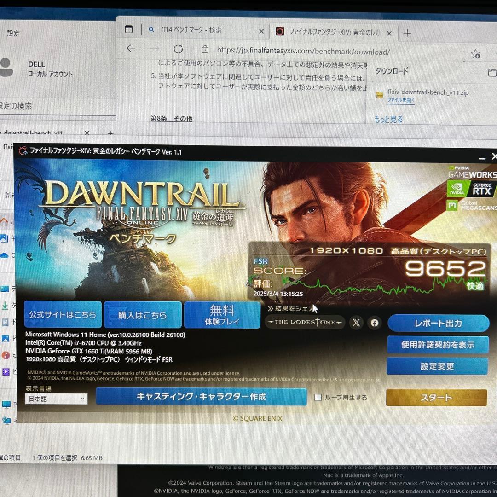Enable the ループ再生する checkbox

pyautogui.click(x=317, y=398)
